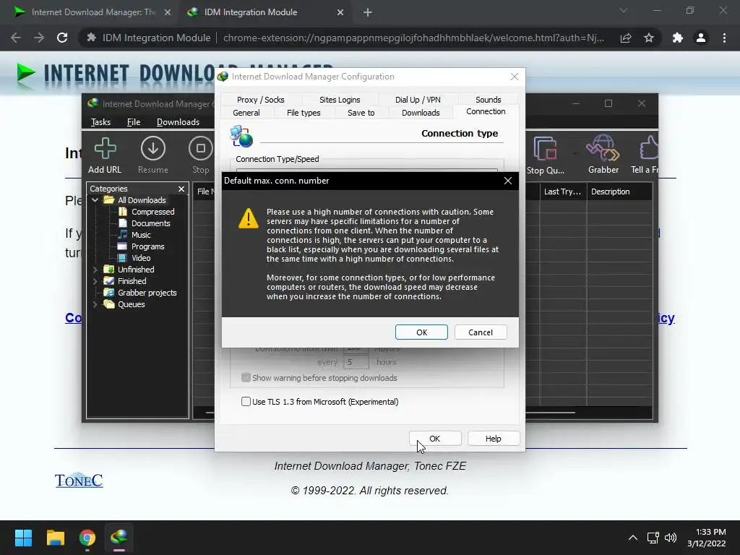The image size is (740, 555).
Task: Reload the page in Chrome
Action: 62,38
